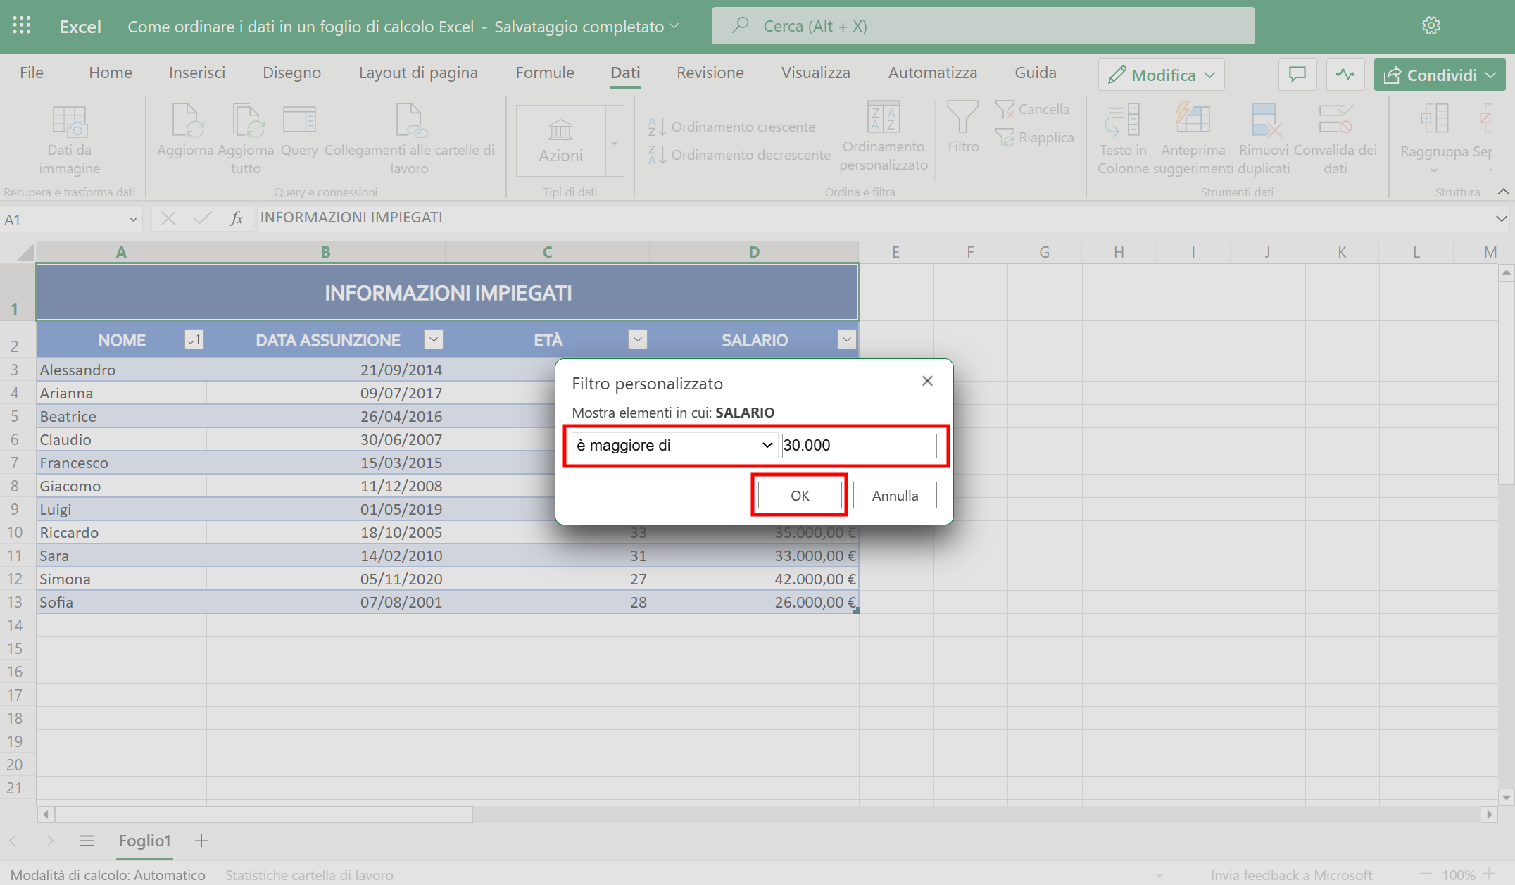Viewport: 1515px width, 885px height.
Task: Select Testo in Colonne
Action: 1122,134
